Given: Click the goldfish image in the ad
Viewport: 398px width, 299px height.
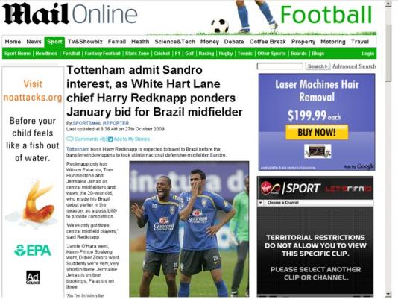Looking at the screenshot, I should click(x=36, y=201).
